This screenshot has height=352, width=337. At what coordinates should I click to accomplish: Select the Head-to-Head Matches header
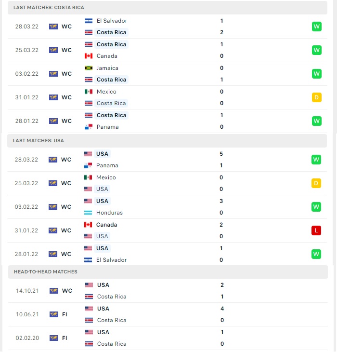pos(168,272)
